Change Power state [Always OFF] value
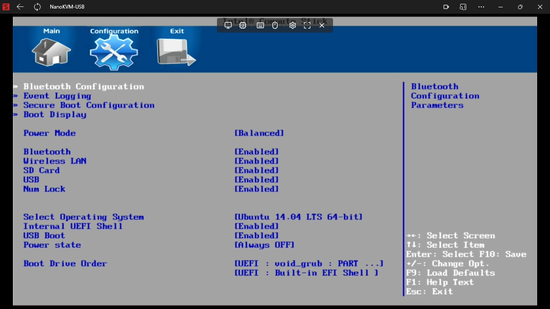550x309 pixels. (x=265, y=245)
